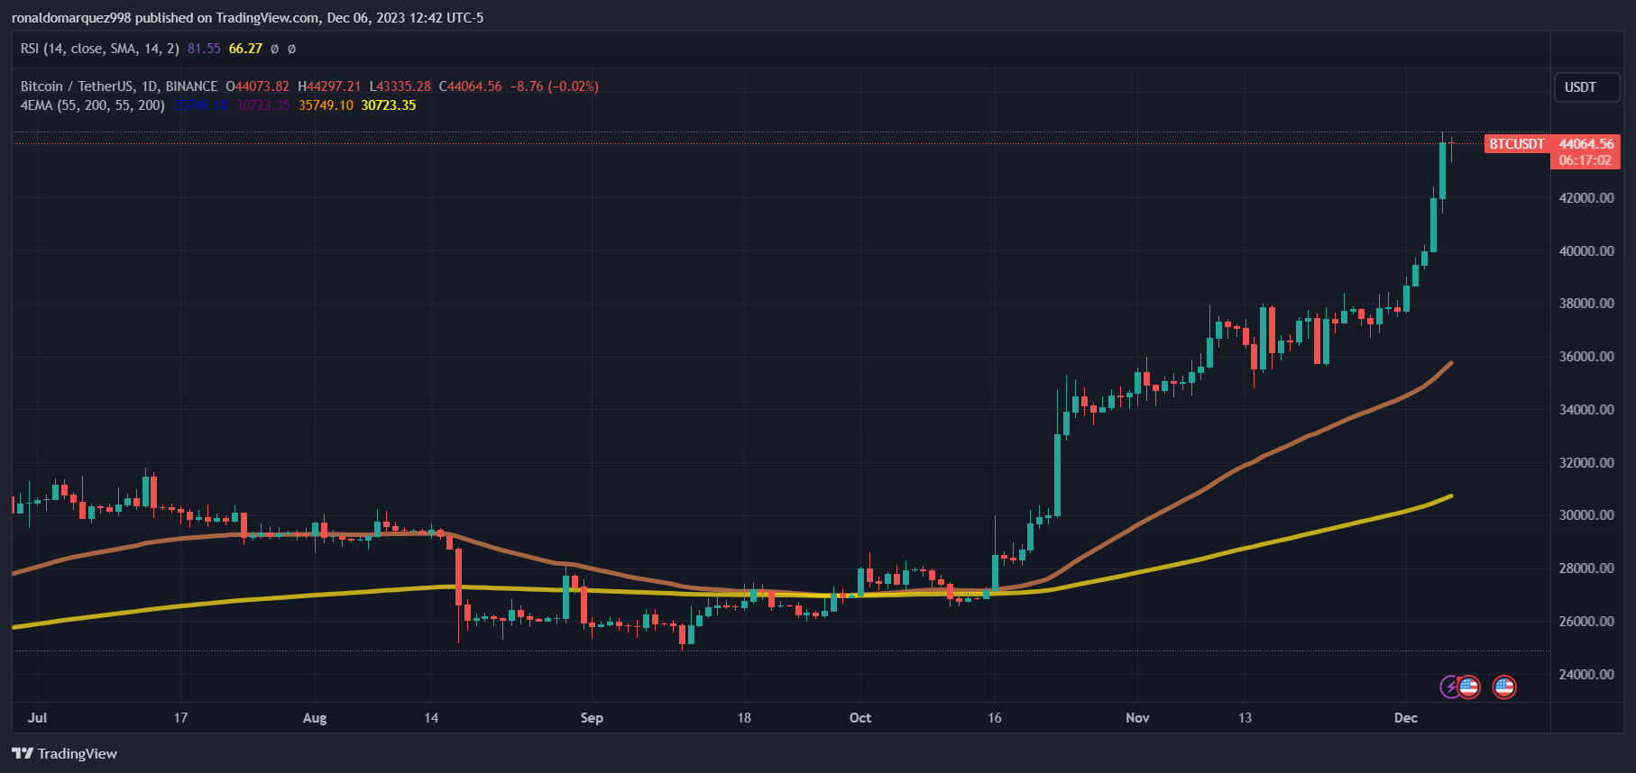Click the Sep label on the time axis

tap(592, 718)
